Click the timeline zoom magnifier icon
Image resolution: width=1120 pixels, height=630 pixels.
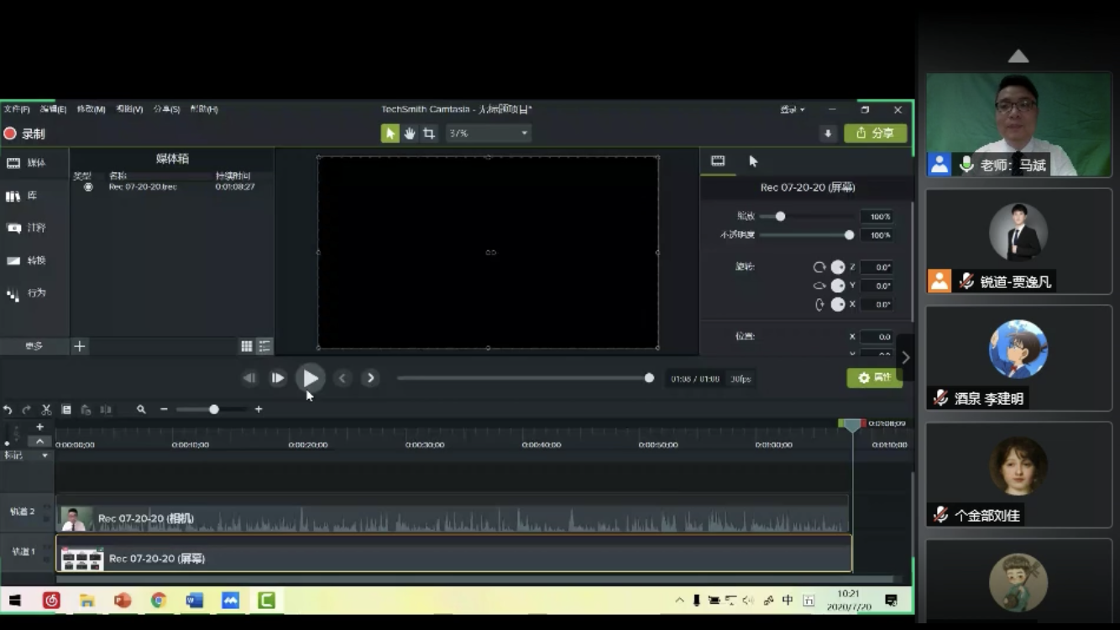coord(141,410)
